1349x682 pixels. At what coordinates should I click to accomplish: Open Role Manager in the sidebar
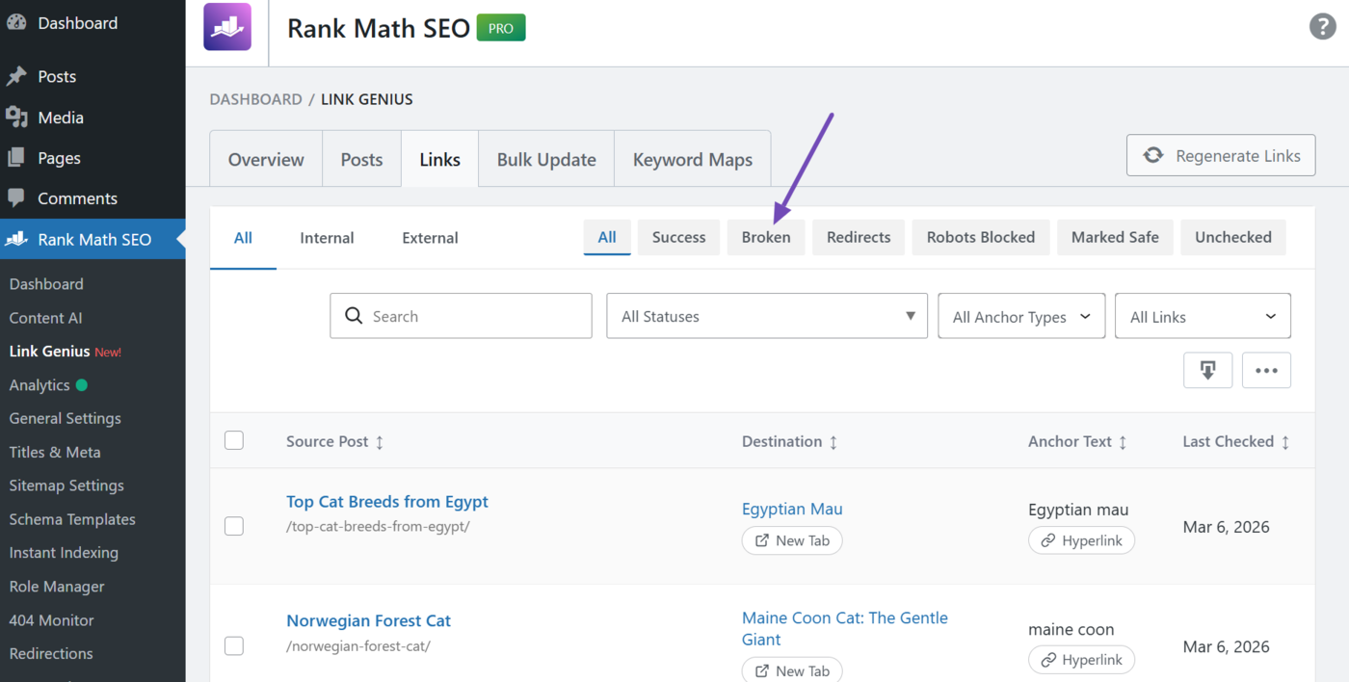click(x=57, y=587)
